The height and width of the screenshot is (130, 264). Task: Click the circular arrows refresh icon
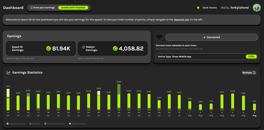pyautogui.click(x=254, y=73)
